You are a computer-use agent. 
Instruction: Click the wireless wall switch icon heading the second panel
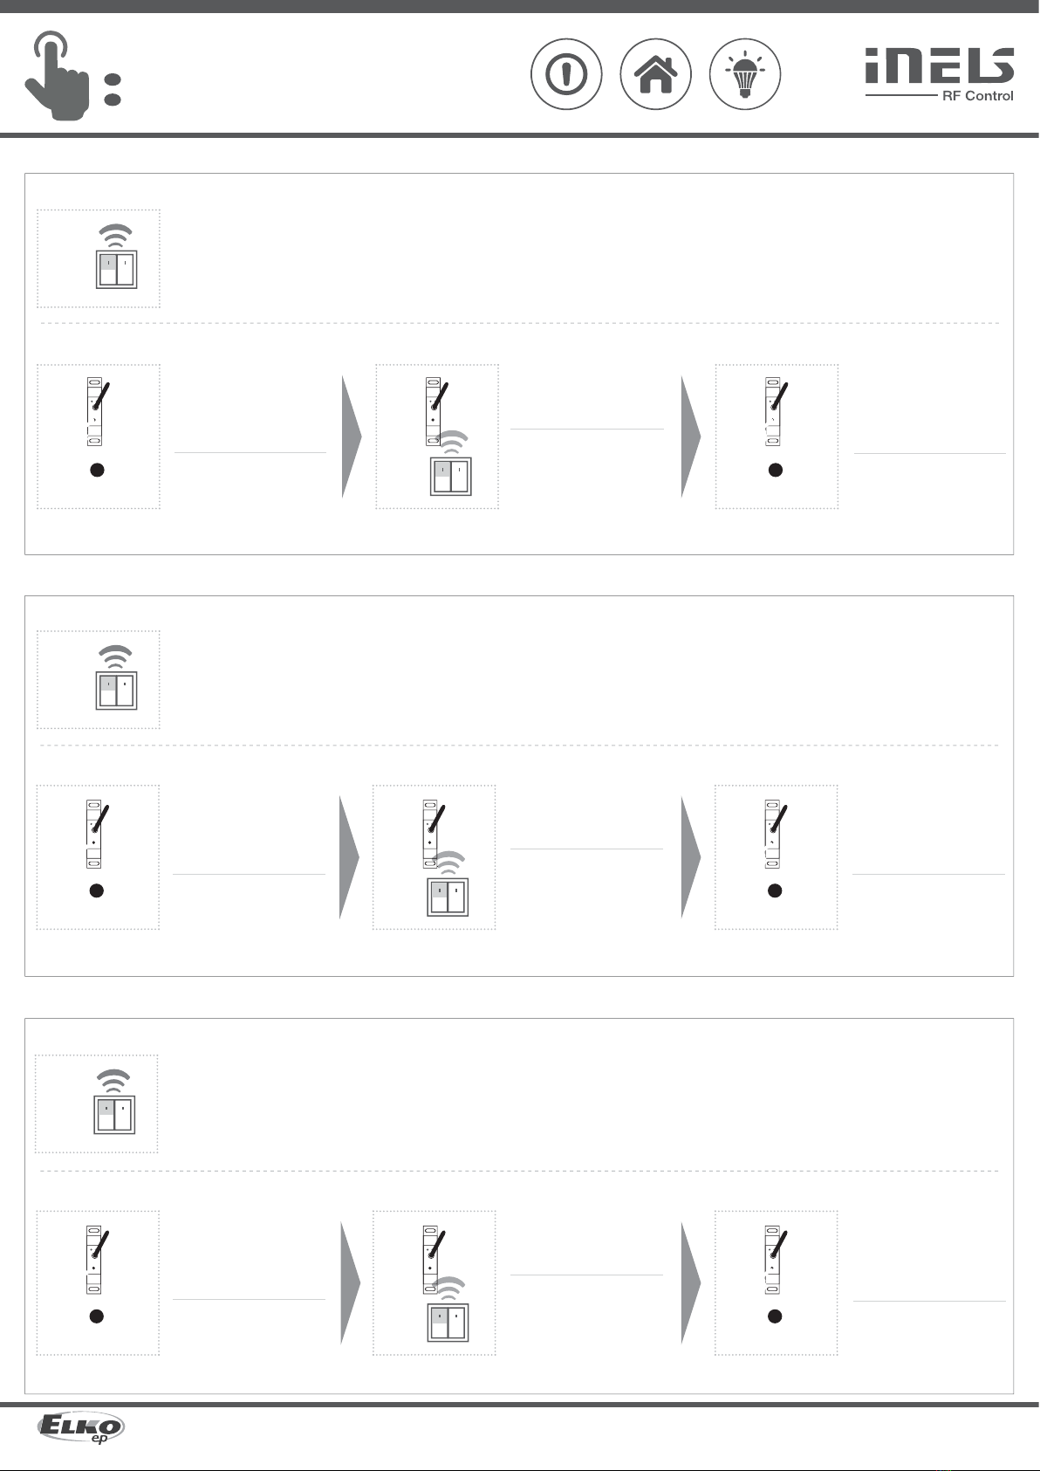(x=115, y=679)
